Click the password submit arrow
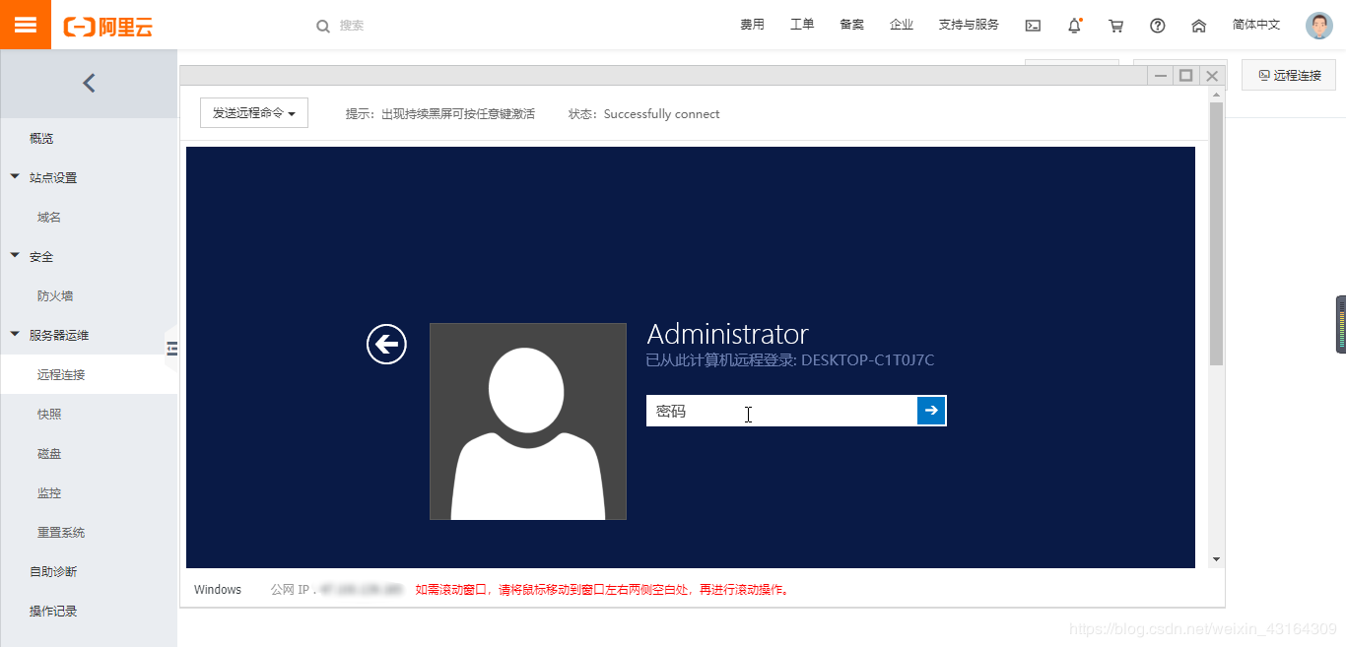Screen dimensions: 1346x647 (930, 411)
